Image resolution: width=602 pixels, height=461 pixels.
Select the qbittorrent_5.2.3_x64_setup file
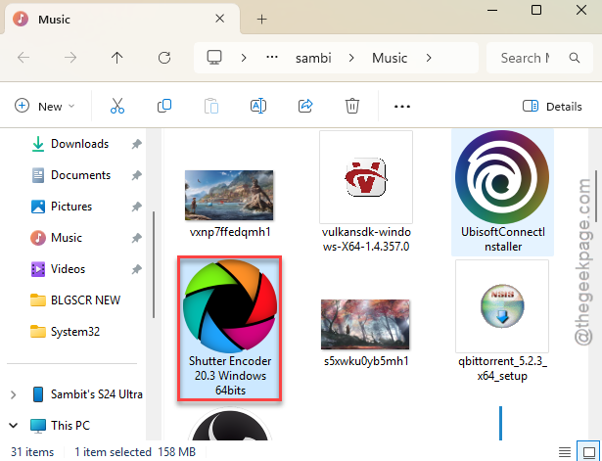coord(502,321)
